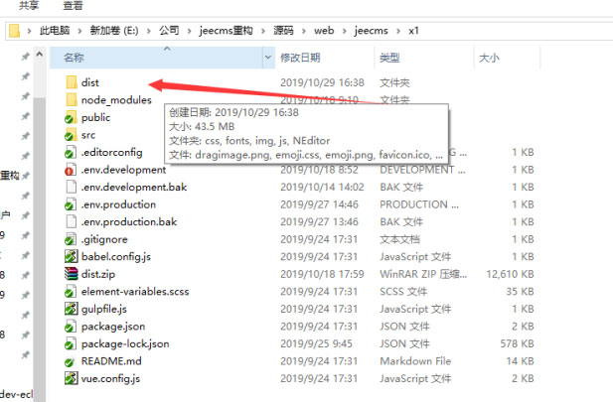Screen dimensions: 613x402
Task: Click the gulpfile.js file icon
Action: click(x=70, y=309)
